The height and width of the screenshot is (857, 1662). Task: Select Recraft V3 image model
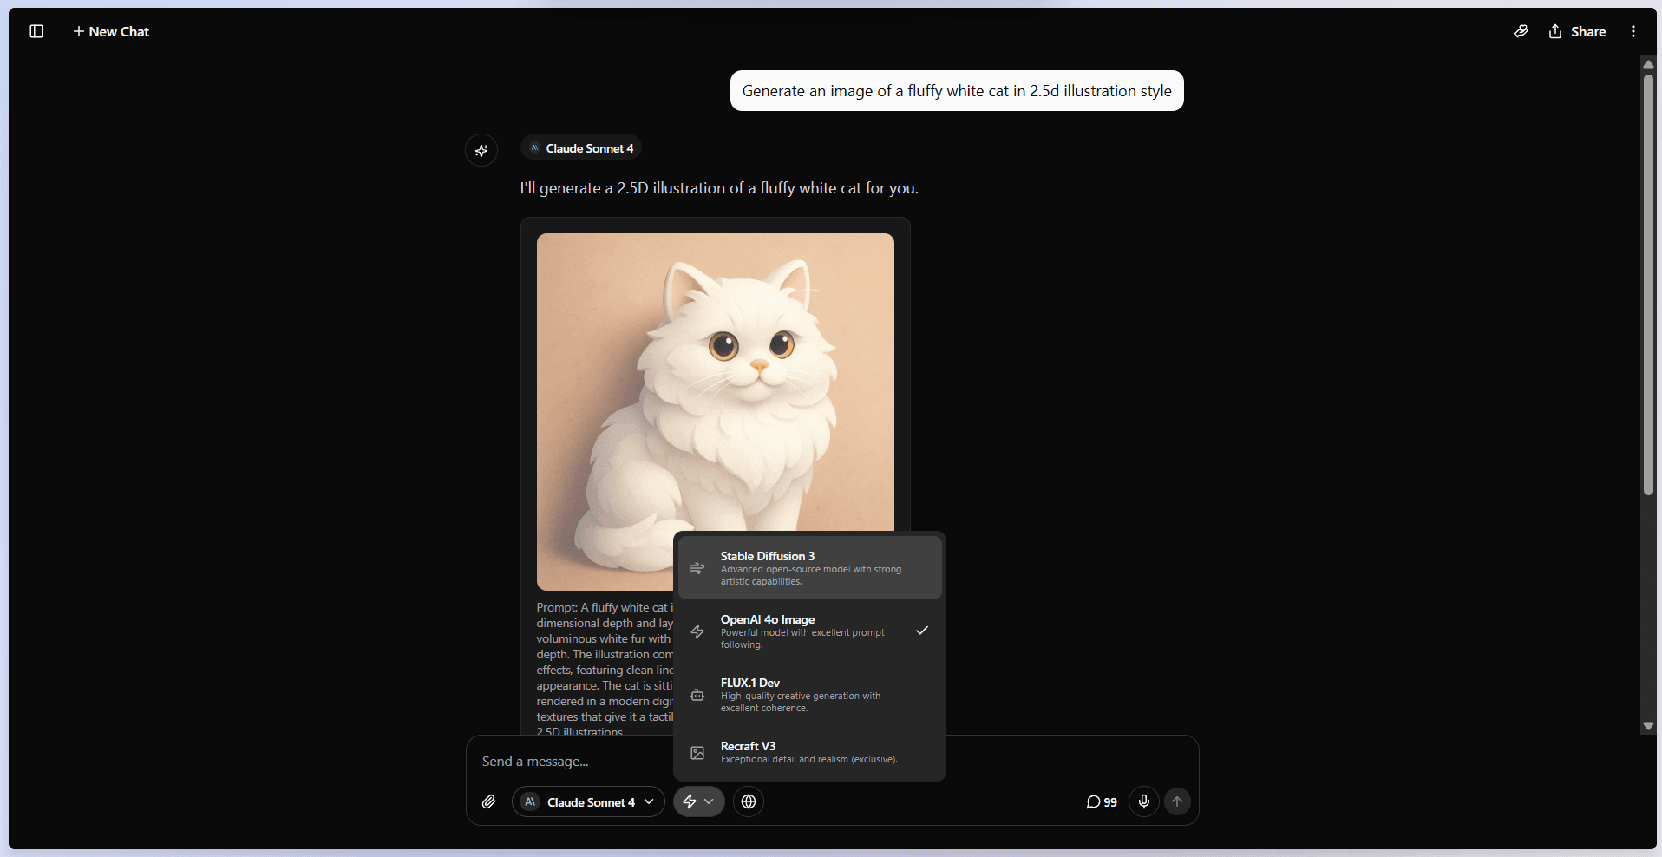point(809,752)
